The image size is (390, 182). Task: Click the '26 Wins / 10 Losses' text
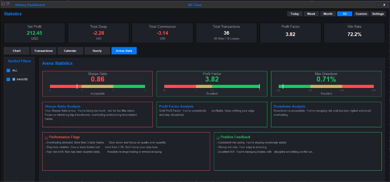coord(226,39)
